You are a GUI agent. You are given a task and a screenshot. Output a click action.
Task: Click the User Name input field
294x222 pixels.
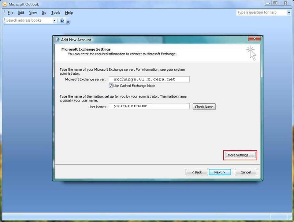(x=149, y=106)
